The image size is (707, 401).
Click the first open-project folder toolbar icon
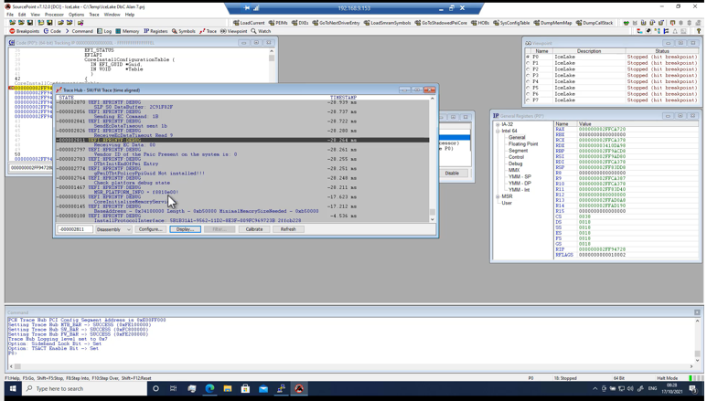click(13, 23)
